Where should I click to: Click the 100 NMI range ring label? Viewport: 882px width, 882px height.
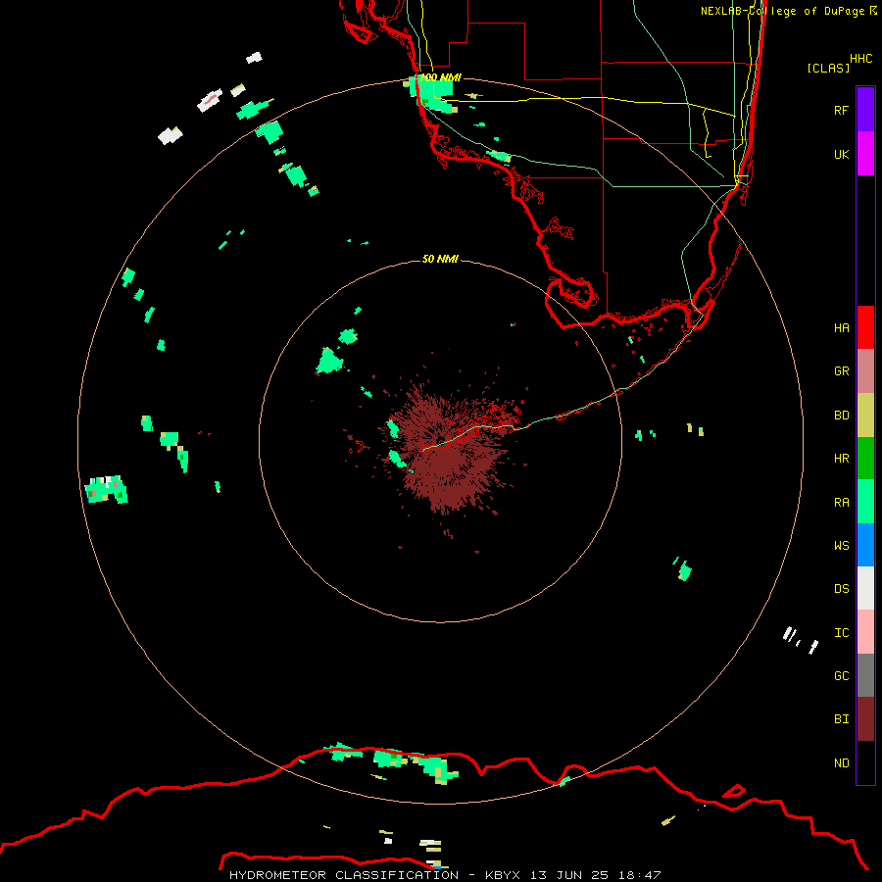(x=440, y=77)
